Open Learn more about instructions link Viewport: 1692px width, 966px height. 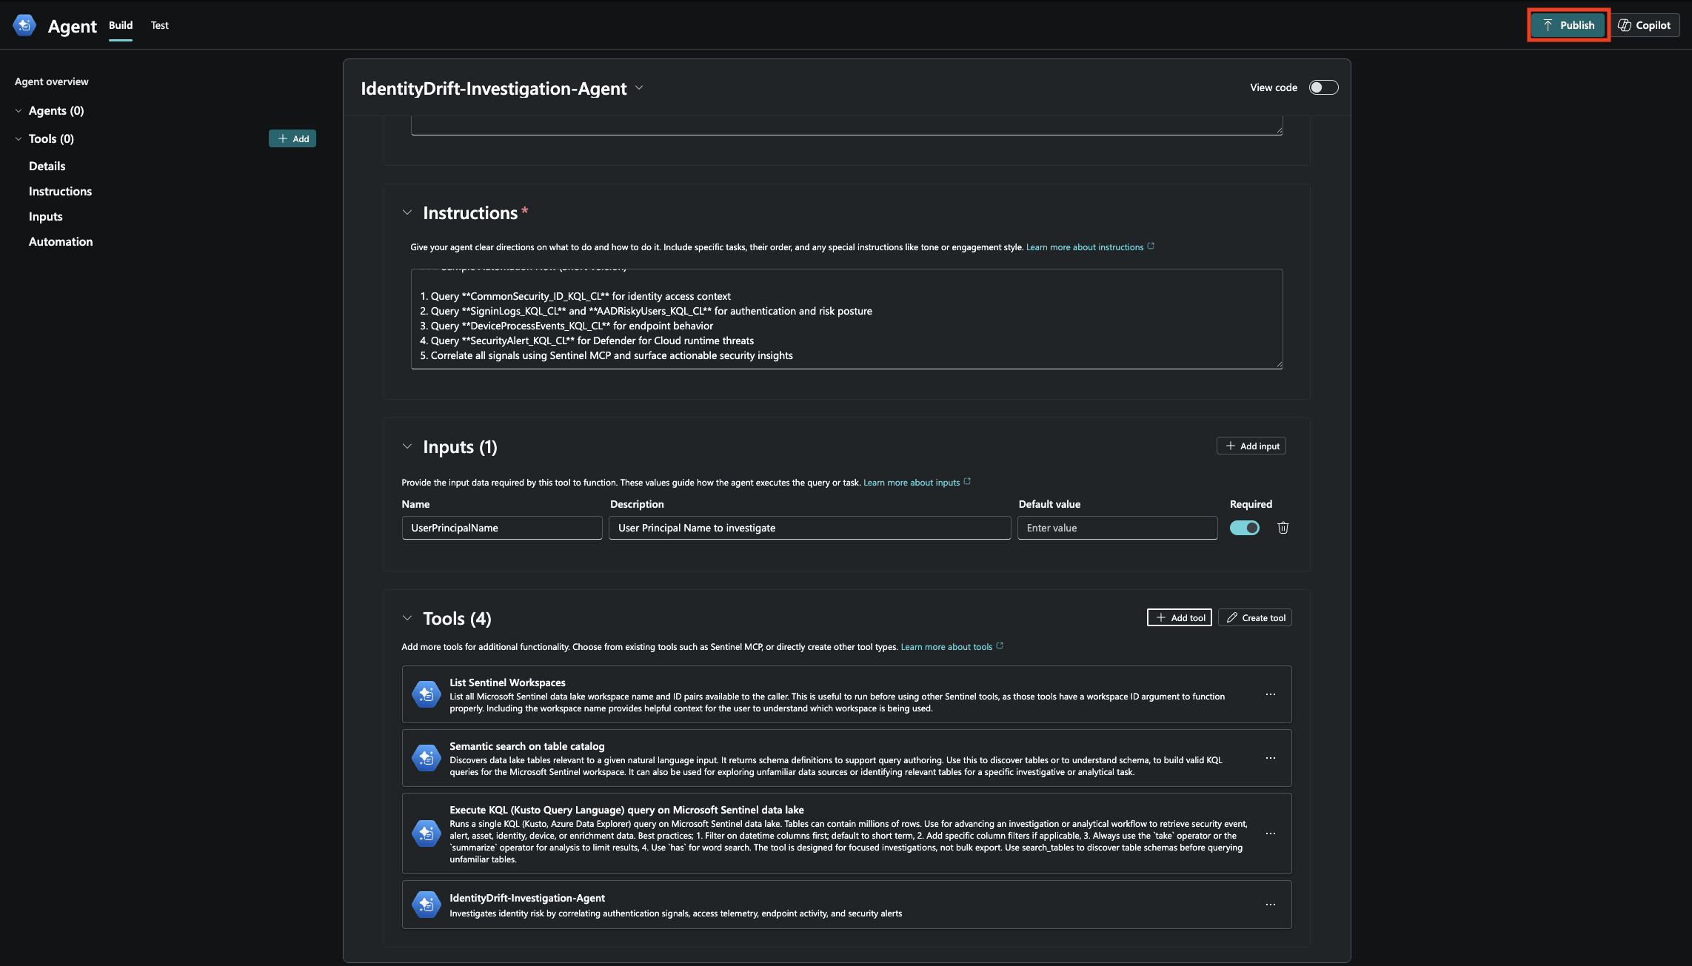coord(1085,247)
